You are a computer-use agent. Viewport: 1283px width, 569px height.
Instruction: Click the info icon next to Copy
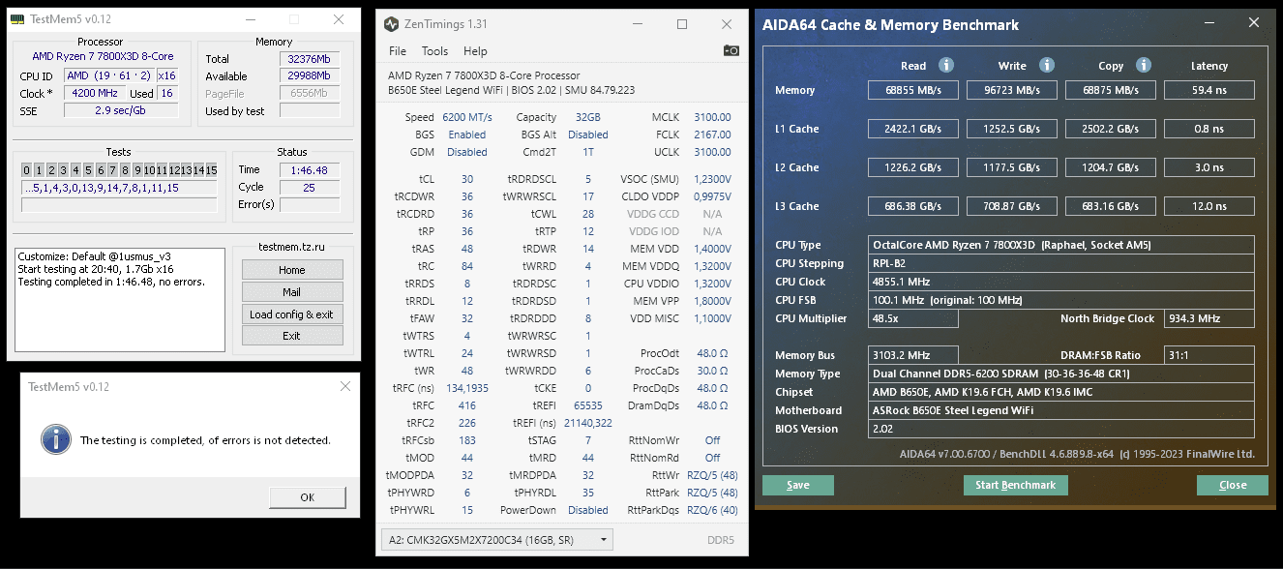pos(1144,65)
